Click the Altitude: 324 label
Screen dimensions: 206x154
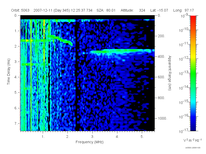tap(133, 10)
